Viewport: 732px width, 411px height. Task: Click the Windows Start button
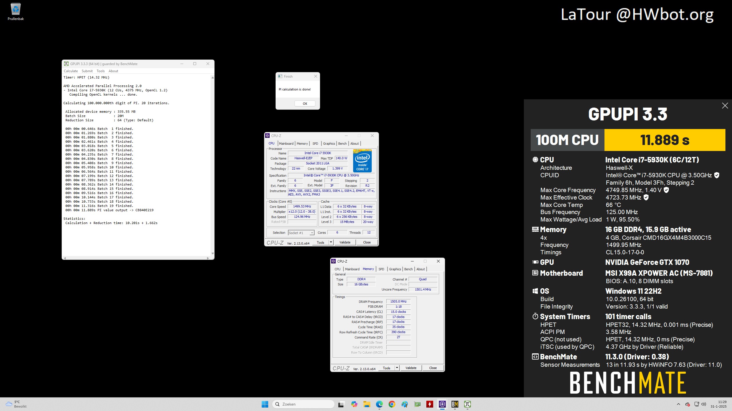[x=265, y=404]
